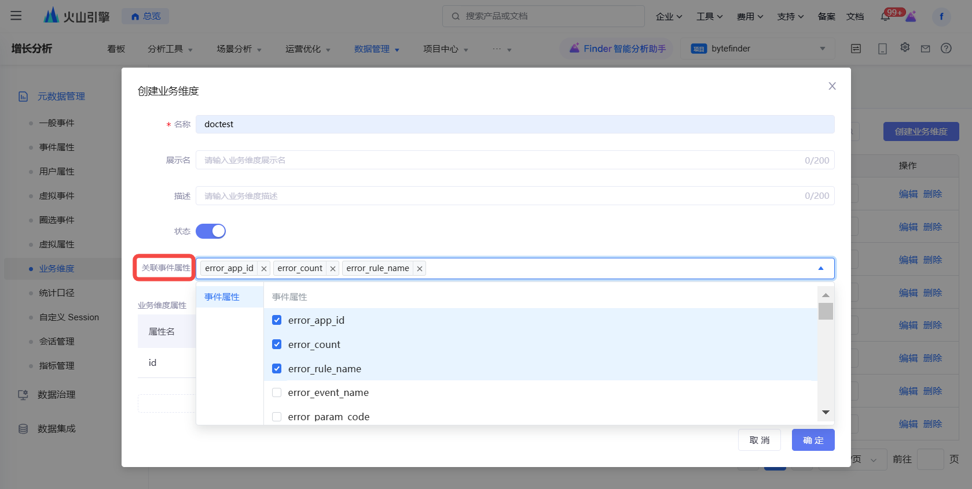This screenshot has height=489, width=972.
Task: Remove the error_rule_name tag
Action: 420,268
